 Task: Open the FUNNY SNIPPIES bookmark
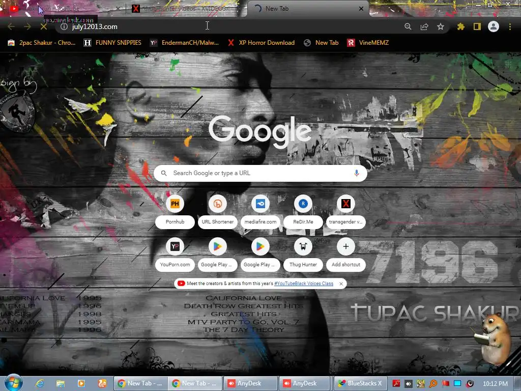tap(112, 43)
